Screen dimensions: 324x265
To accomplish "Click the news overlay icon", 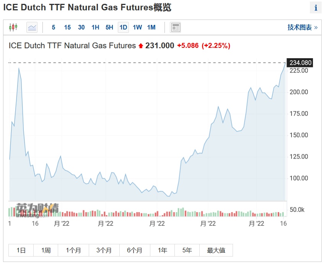I will pos(176,27).
